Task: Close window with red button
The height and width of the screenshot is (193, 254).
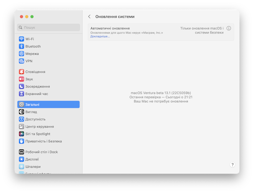Action: click(x=21, y=17)
